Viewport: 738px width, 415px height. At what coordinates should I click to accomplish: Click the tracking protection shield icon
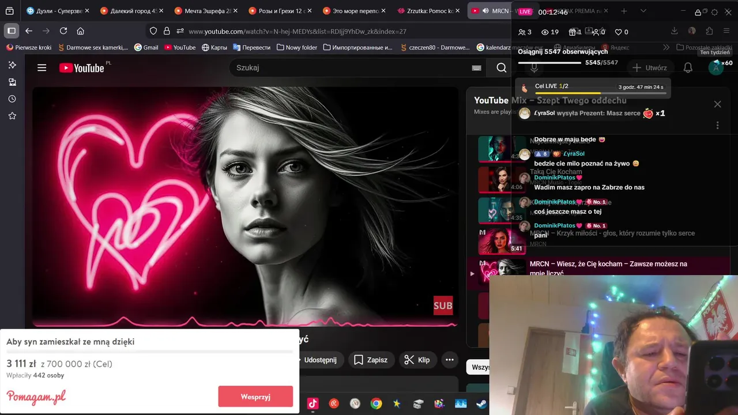click(x=153, y=31)
